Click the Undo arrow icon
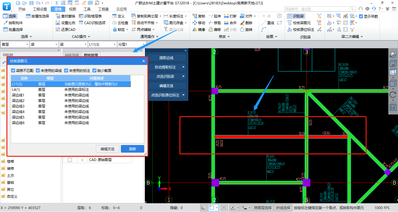Screen dimensions: 398x212 point(38,3)
